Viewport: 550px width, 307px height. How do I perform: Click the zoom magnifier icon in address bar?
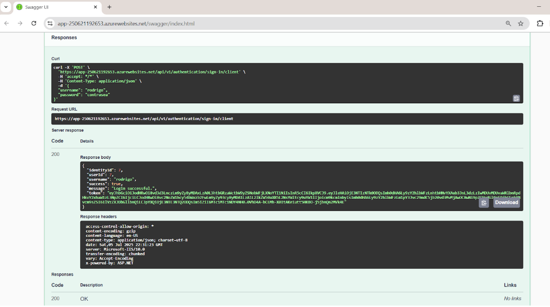click(x=508, y=24)
